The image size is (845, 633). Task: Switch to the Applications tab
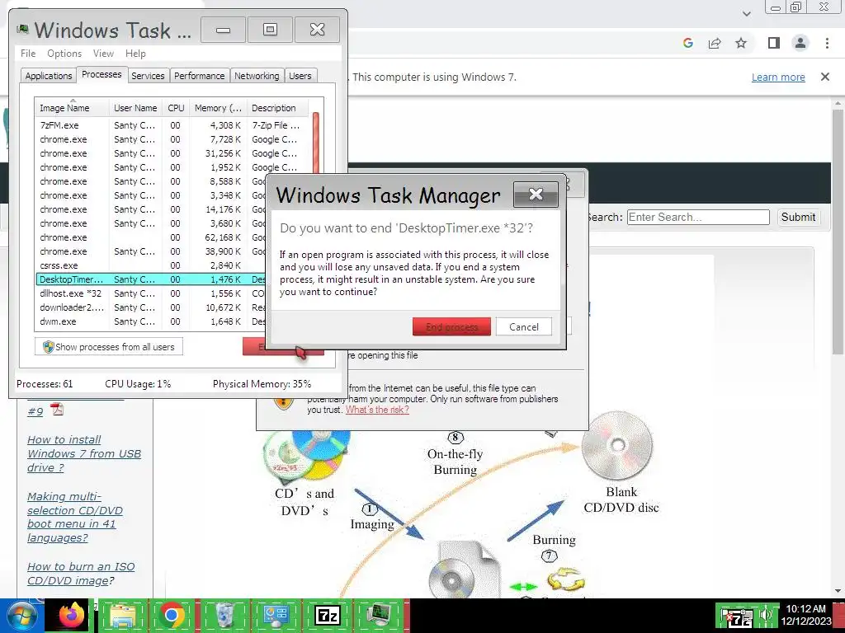(49, 76)
